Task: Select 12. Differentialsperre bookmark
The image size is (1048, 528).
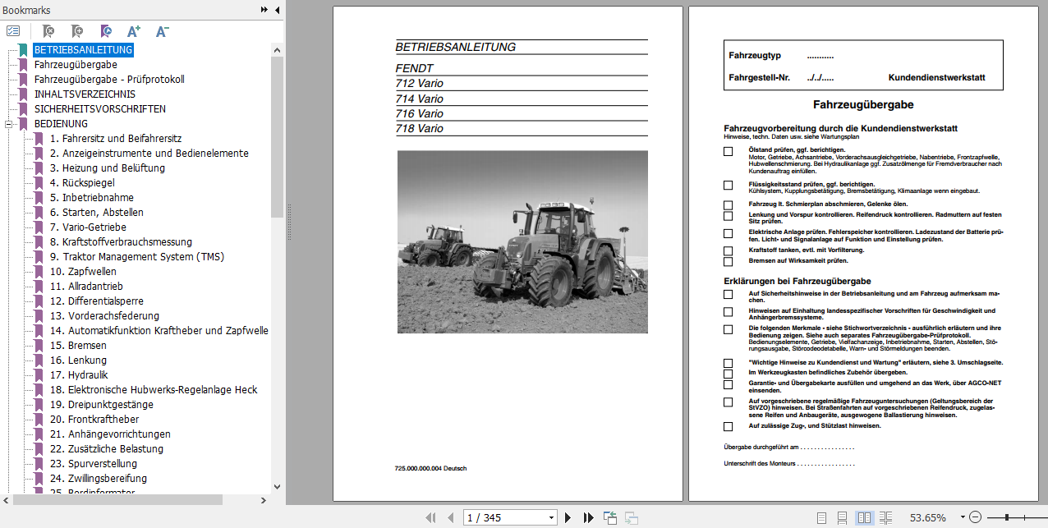Action: click(x=97, y=301)
